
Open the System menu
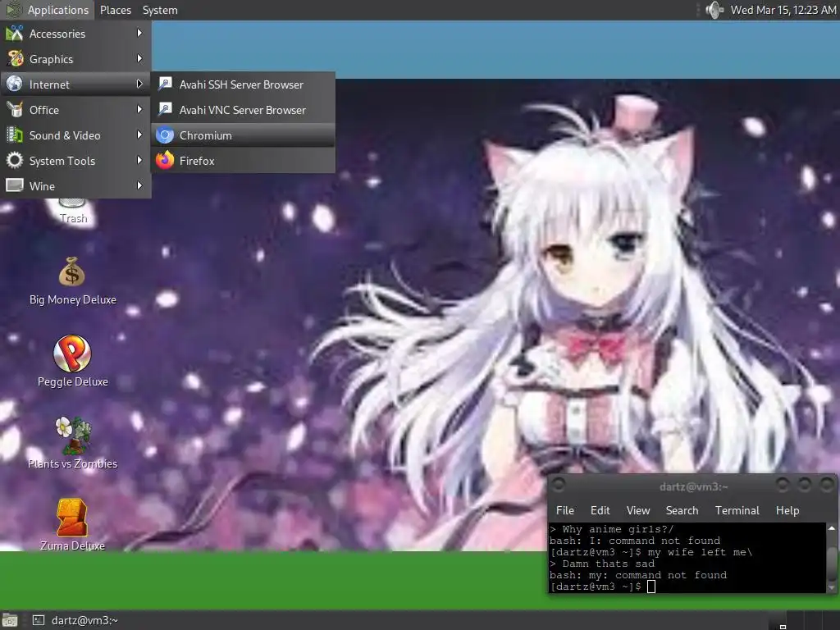click(160, 10)
